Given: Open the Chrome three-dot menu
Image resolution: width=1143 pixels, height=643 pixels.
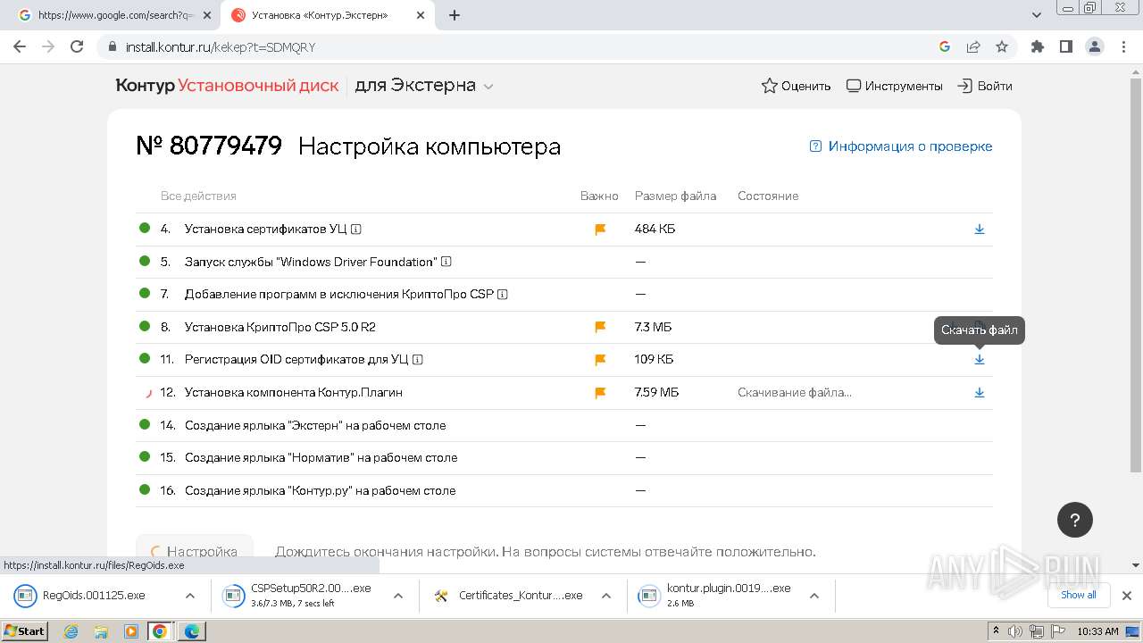Looking at the screenshot, I should point(1122,46).
